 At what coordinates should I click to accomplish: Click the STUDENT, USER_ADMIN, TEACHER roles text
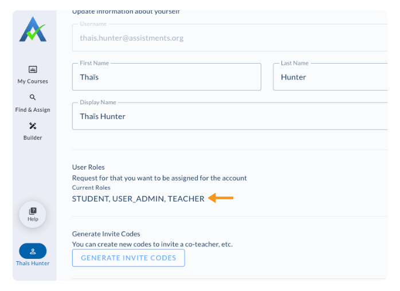[138, 199]
